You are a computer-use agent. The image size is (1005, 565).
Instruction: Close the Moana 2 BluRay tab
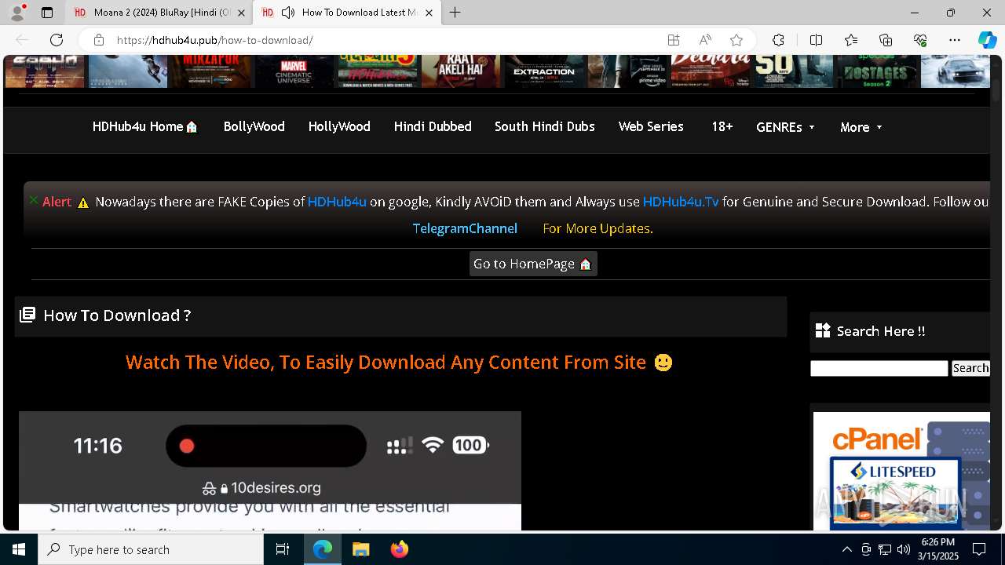click(241, 13)
